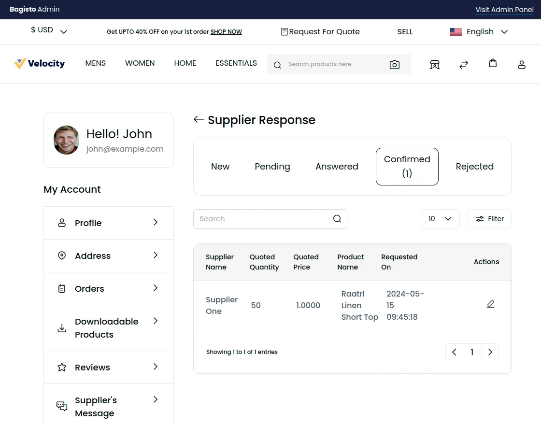Image resolution: width=541 pixels, height=425 pixels.
Task: Switch to the Pending tab
Action: pyautogui.click(x=272, y=167)
